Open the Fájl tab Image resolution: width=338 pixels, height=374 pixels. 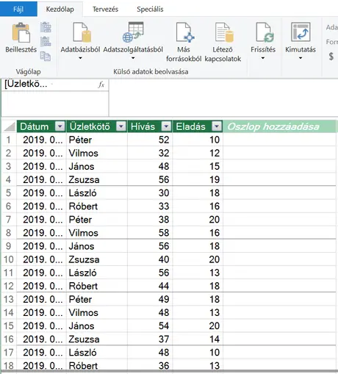(x=18, y=9)
